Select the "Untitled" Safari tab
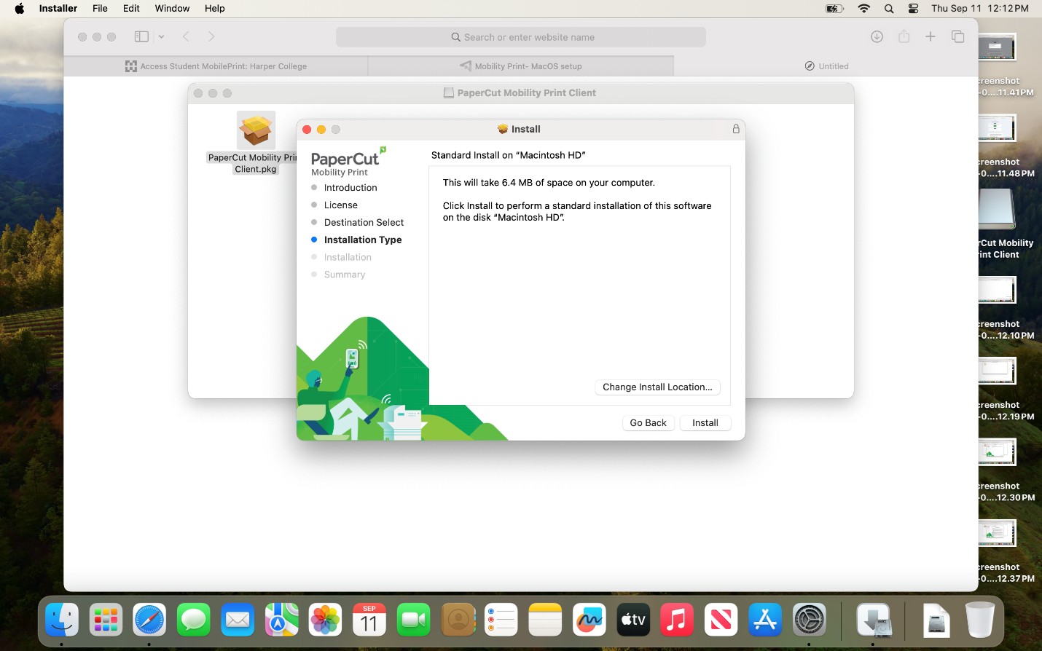This screenshot has height=651, width=1042. (x=827, y=66)
